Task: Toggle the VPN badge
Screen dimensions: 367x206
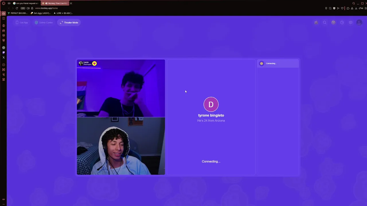Action: click(23, 8)
